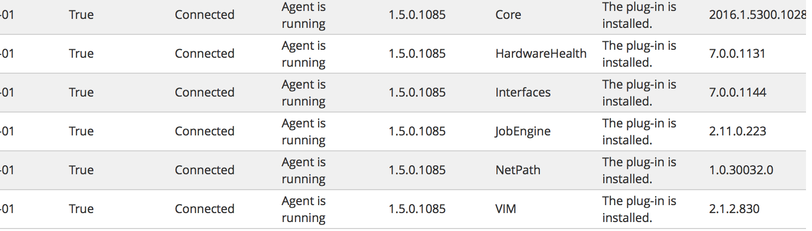812x231 pixels.
Task: Click The plug-in is installed in the HardwareHealth row
Action: coord(639,54)
